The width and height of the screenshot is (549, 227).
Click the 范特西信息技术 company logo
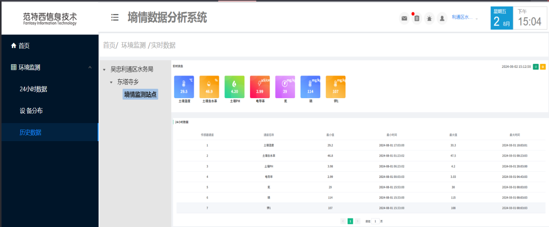[x=50, y=19]
